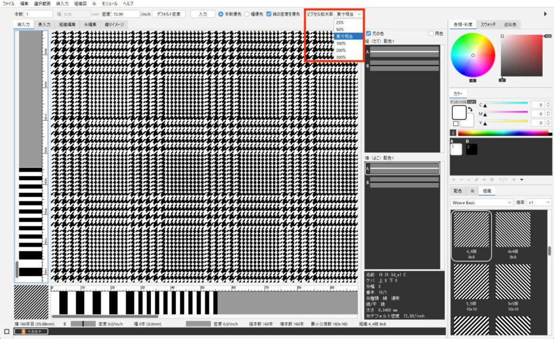Select the 本数優先 radio button
554x339 pixels.
(x=220, y=14)
